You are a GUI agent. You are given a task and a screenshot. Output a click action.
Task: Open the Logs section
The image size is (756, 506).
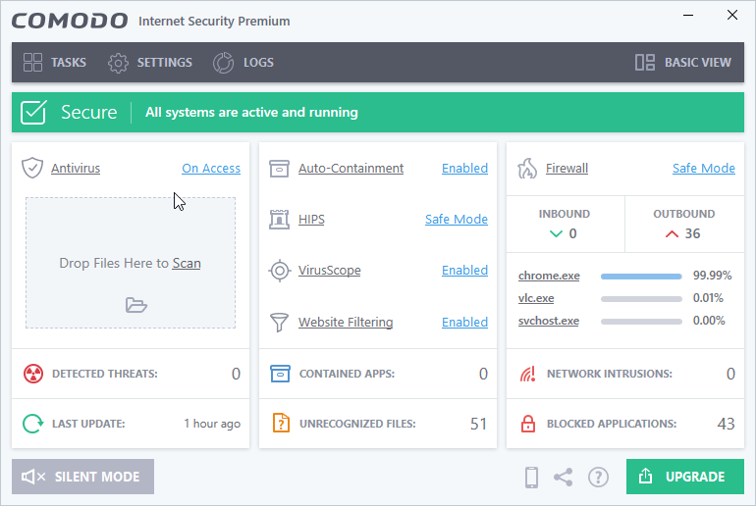tap(243, 63)
